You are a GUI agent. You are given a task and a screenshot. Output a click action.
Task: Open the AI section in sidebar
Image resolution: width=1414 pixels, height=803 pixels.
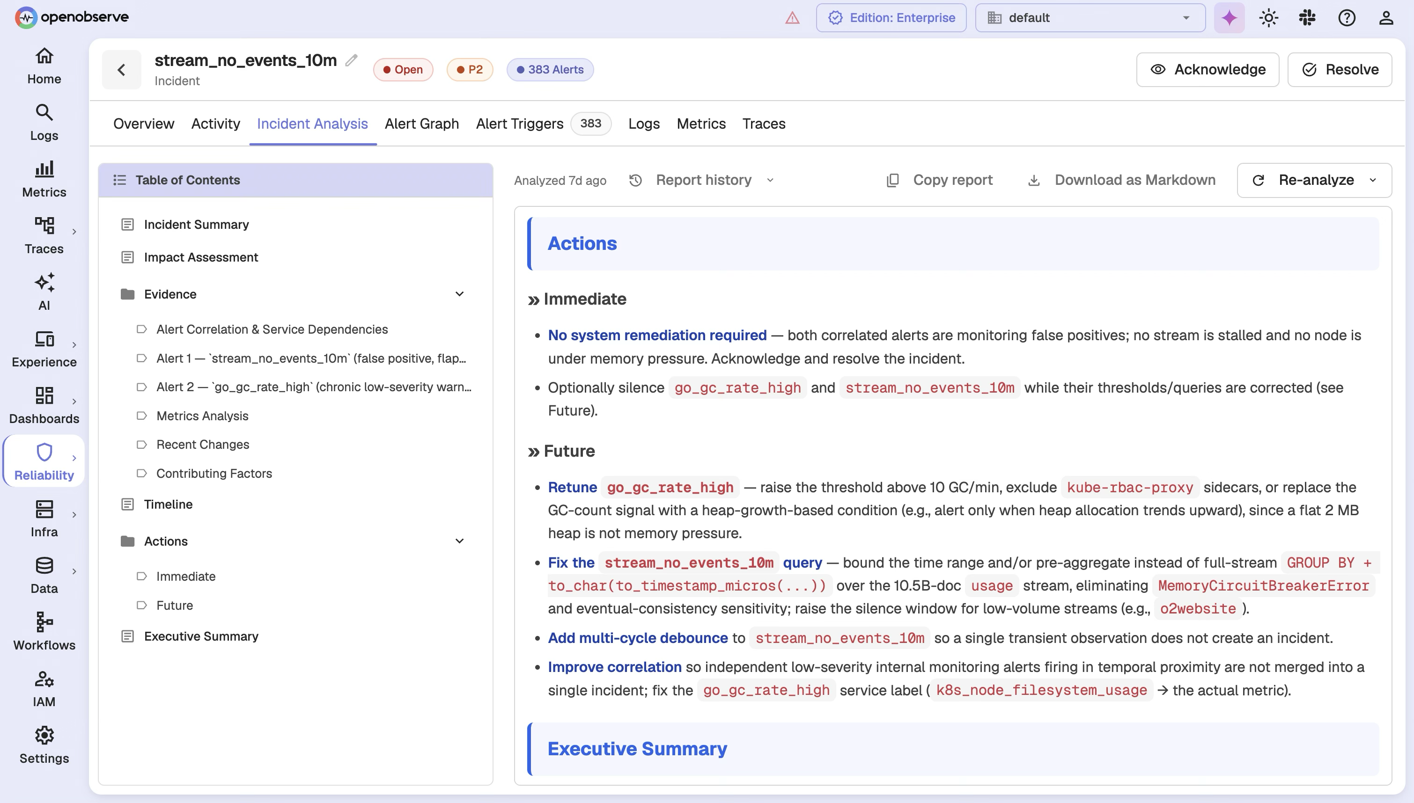coord(44,292)
